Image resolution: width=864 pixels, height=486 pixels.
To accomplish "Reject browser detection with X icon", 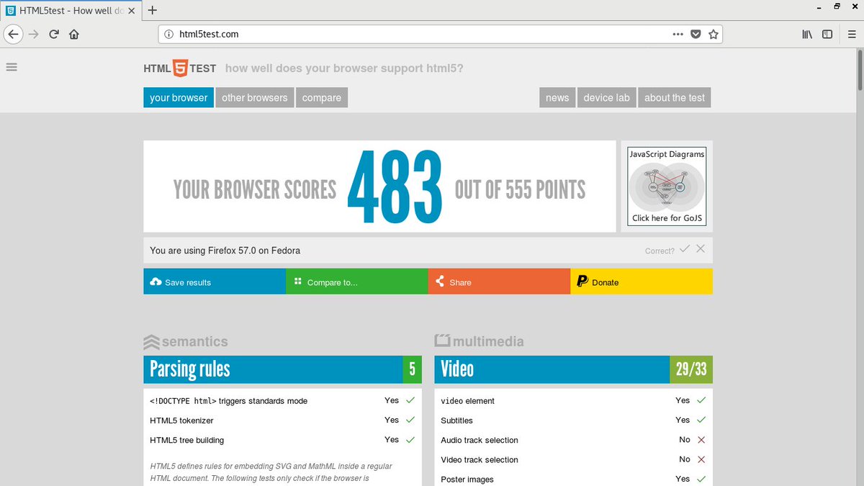I will (x=701, y=249).
